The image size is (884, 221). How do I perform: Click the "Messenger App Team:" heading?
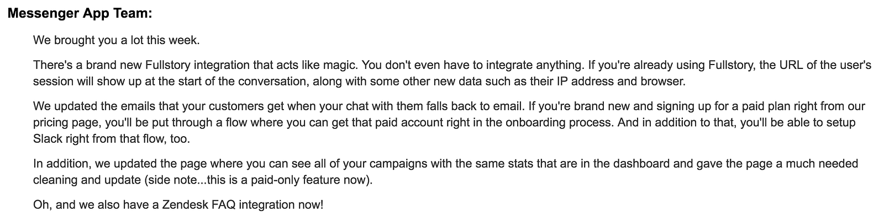tap(80, 14)
